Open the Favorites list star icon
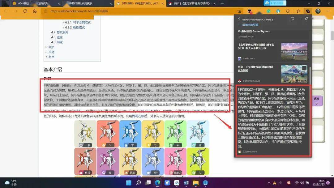 point(298,11)
